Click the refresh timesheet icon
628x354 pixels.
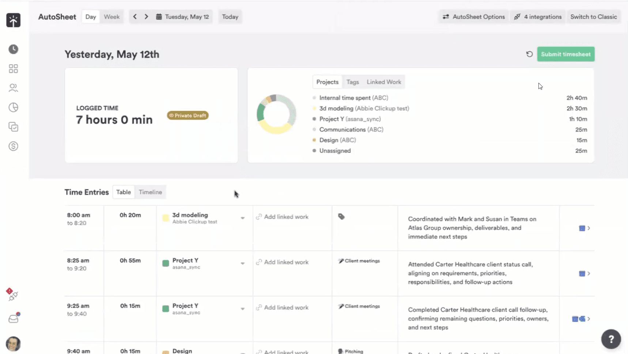pyautogui.click(x=529, y=54)
